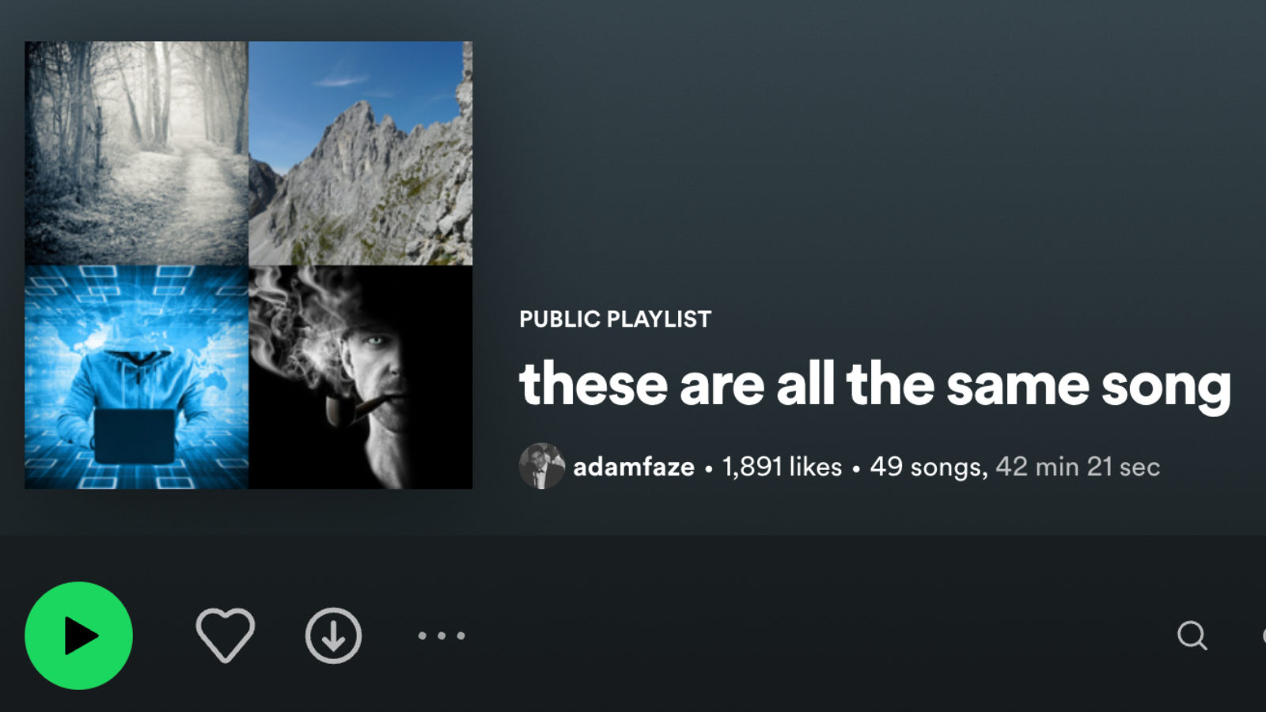Click the bullet separator after adamfaze
Screen dimensions: 1266x712
(x=708, y=468)
